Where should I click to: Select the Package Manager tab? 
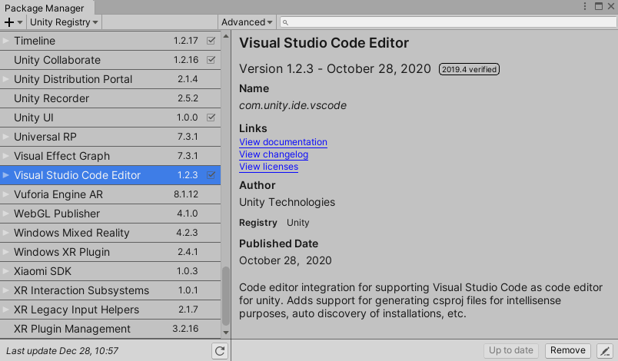coord(45,7)
